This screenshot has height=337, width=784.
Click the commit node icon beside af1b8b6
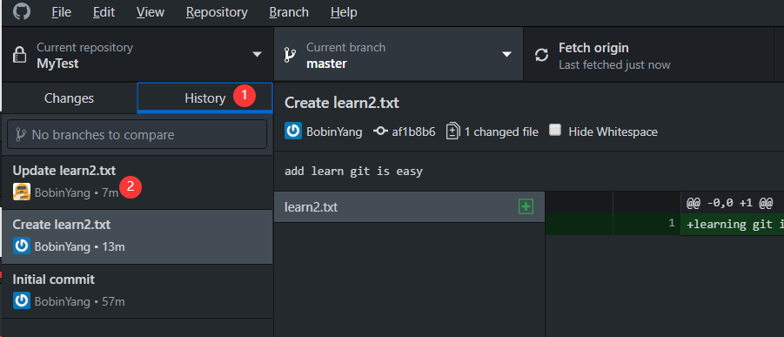tap(380, 131)
